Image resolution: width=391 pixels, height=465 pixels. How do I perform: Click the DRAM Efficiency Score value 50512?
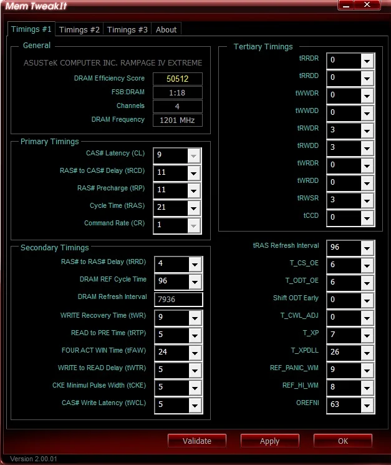tap(178, 79)
